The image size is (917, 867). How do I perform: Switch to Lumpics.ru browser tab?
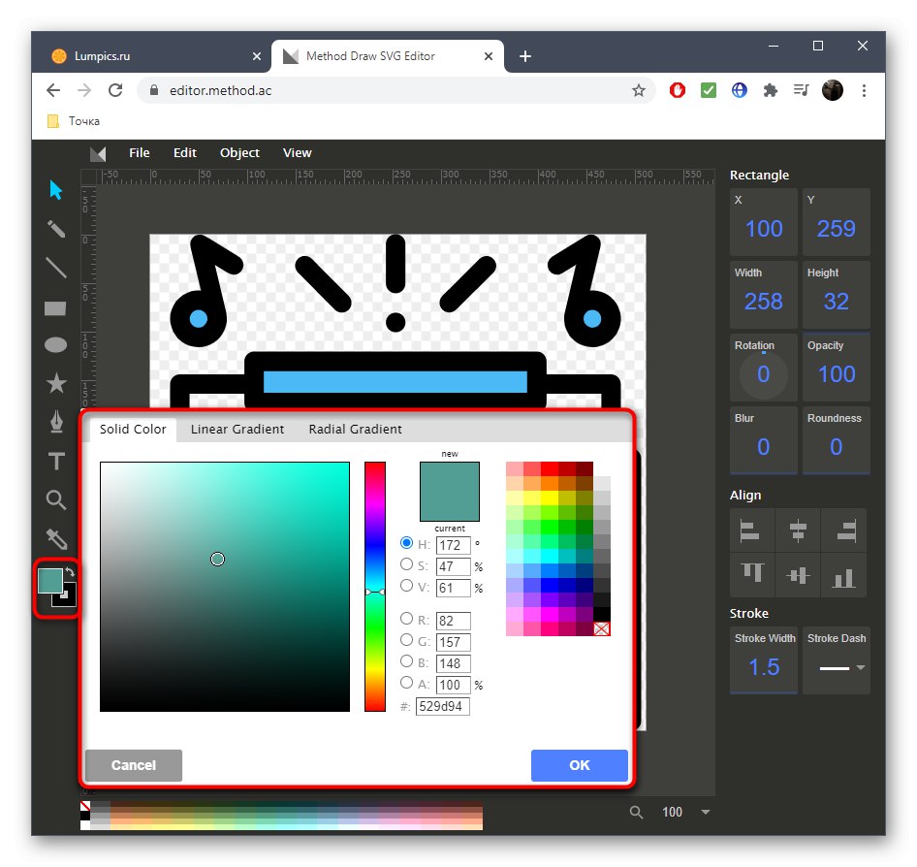(x=151, y=56)
